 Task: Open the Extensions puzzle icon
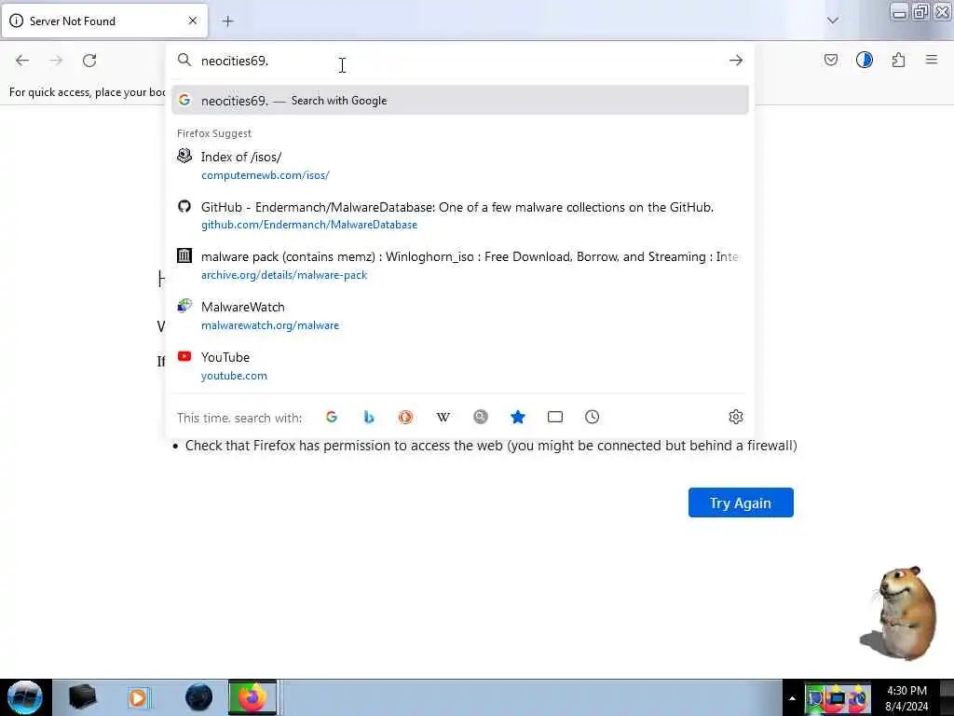898,60
